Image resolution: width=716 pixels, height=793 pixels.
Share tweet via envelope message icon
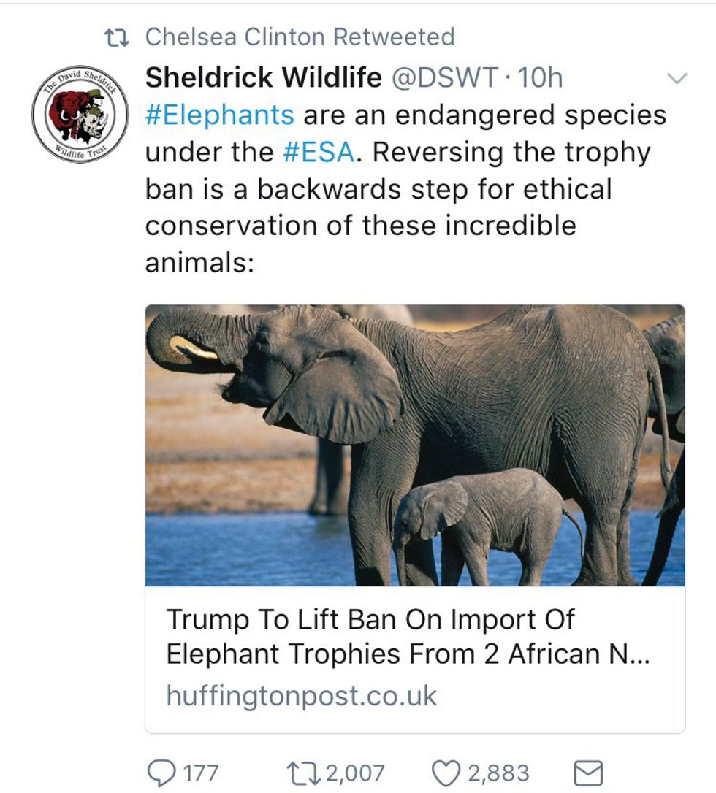pyautogui.click(x=588, y=773)
